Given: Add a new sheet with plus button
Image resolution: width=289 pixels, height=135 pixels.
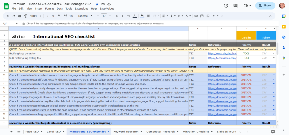Looking at the screenshot, I should coord(11,132).
